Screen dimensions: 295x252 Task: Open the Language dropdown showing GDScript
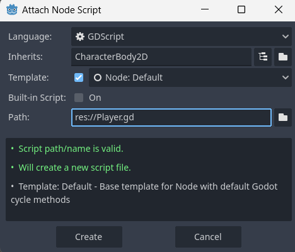182,37
